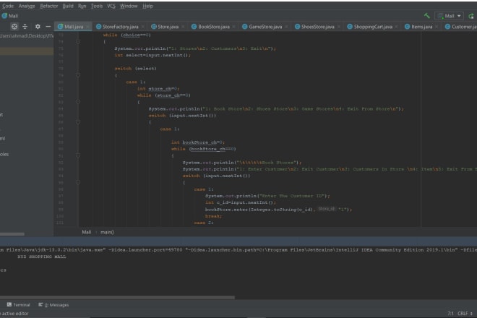477x318 pixels.
Task: Click the ShoppingCart.java tab file icon
Action: [x=350, y=27]
